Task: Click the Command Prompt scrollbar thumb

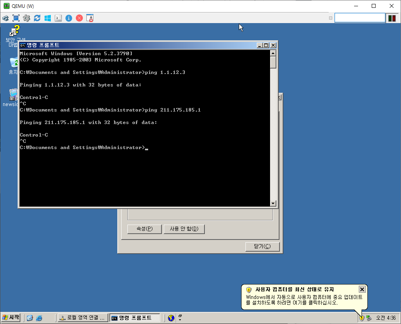Action: point(273,62)
